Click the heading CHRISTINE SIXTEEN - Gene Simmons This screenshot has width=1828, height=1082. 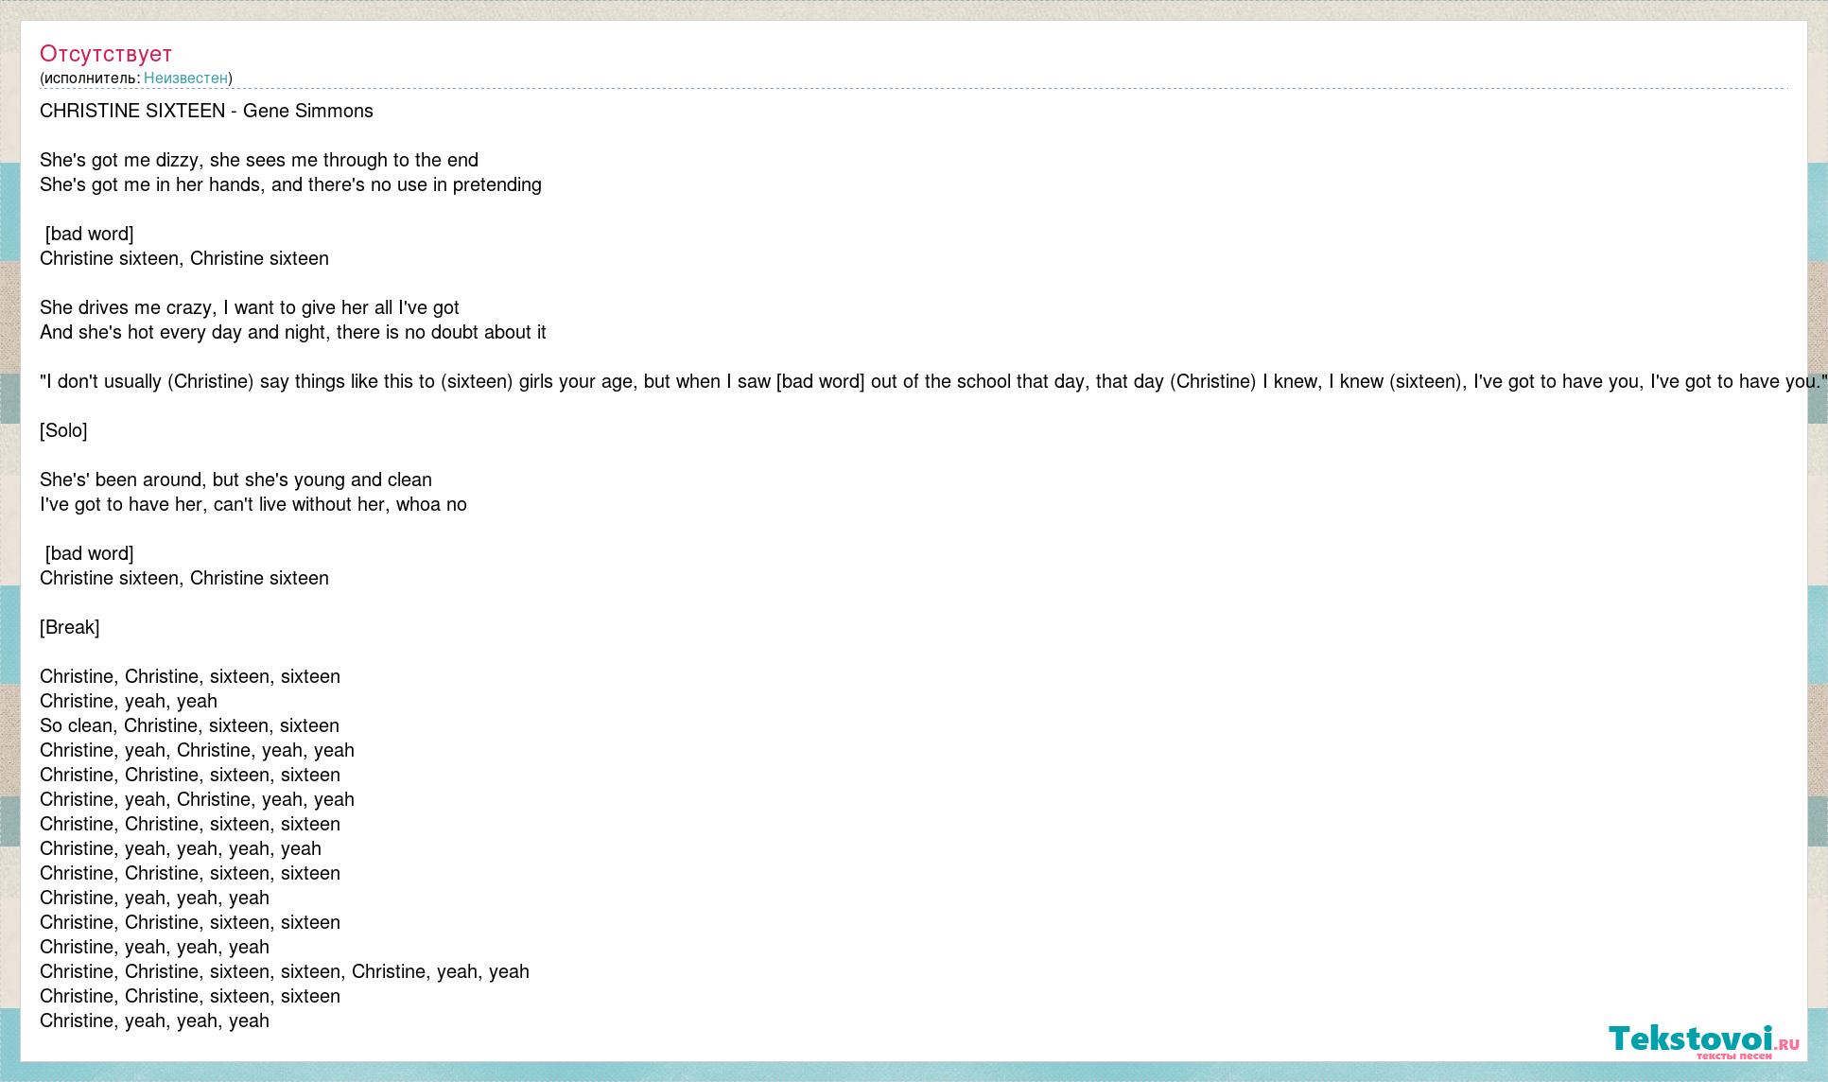tap(206, 111)
